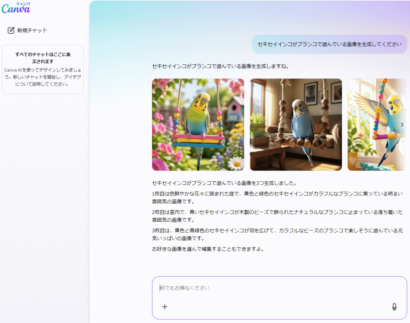Click the paragraph starting with 1枚目は
Viewport: 410px width, 323px height.
click(x=277, y=198)
